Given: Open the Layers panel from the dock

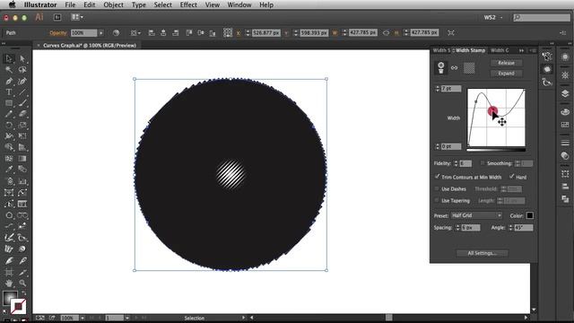Looking at the screenshot, I should pyautogui.click(x=565, y=93).
